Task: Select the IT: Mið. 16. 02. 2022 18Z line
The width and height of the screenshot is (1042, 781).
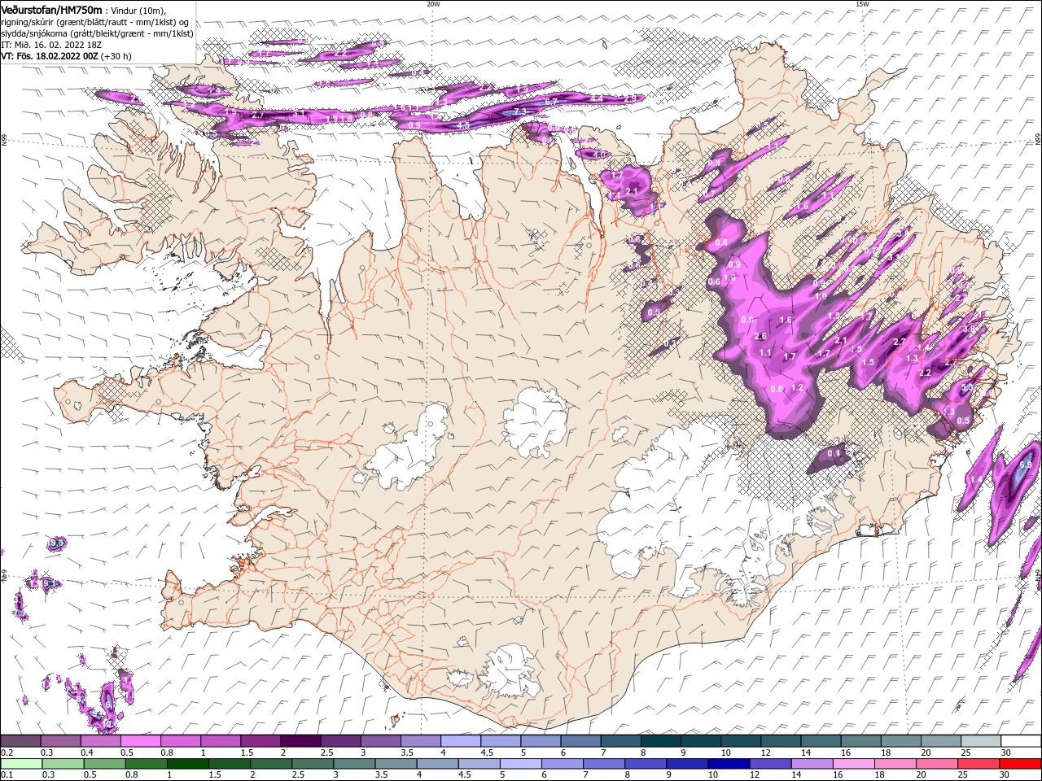Action: pyautogui.click(x=51, y=45)
